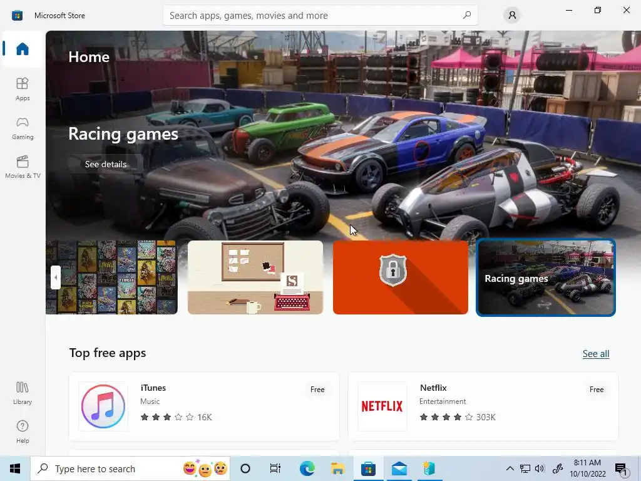Click the Music category label
The height and width of the screenshot is (481, 641).
(x=150, y=401)
